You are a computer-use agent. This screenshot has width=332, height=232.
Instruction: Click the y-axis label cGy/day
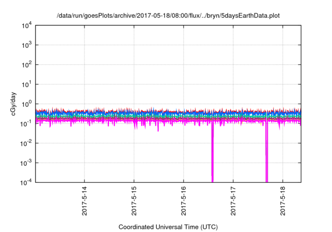13,104
